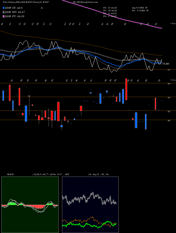Click the MACD values '42.77, 42.94, -0.17'
Screen dimensions: 176x233
pos(52,174)
